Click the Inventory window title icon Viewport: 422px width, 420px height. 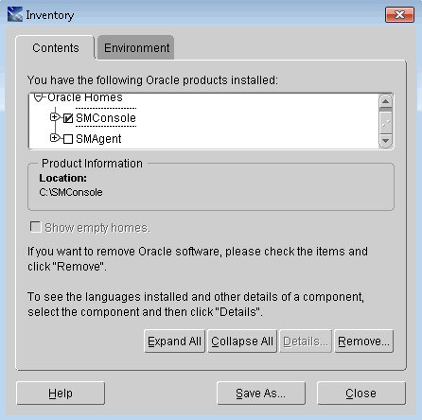tap(15, 14)
